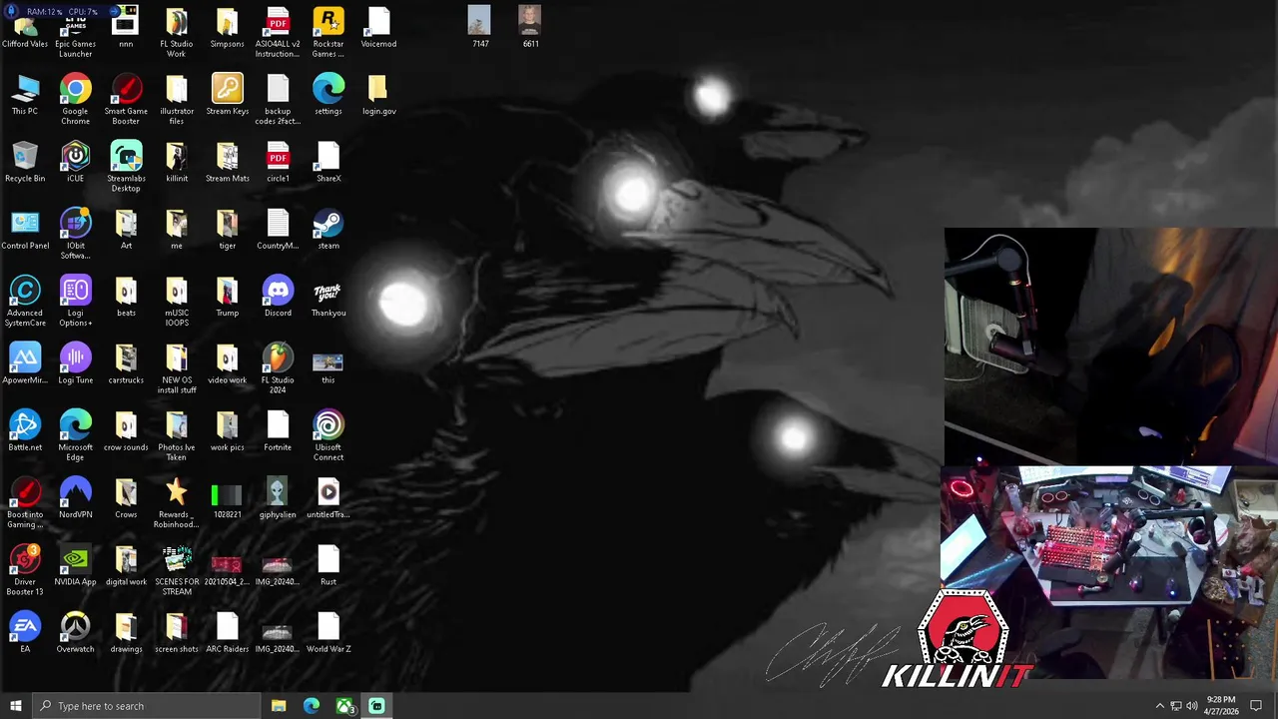Select the Steam desktop shortcut
Viewport: 1278px width, 719px height.
[x=328, y=229]
